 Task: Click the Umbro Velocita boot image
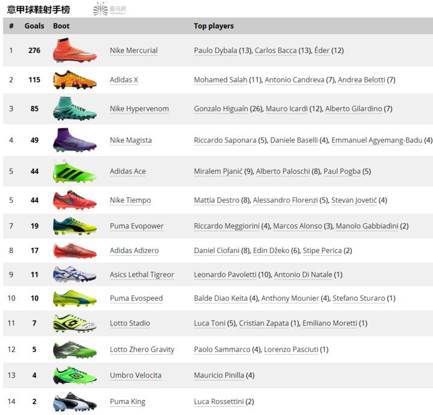click(x=75, y=375)
